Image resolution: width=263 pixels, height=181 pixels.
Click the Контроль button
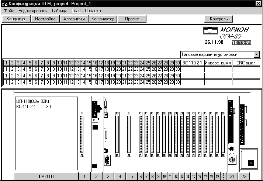(219, 19)
